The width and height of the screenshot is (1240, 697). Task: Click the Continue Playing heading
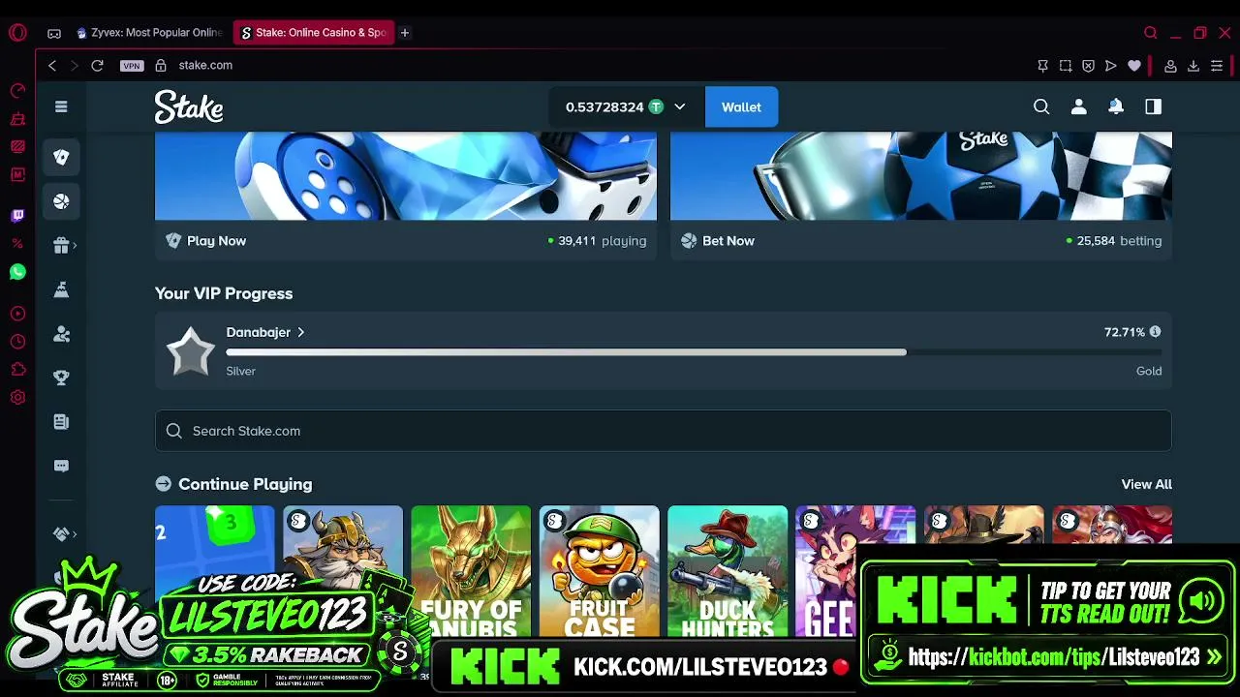245,484
